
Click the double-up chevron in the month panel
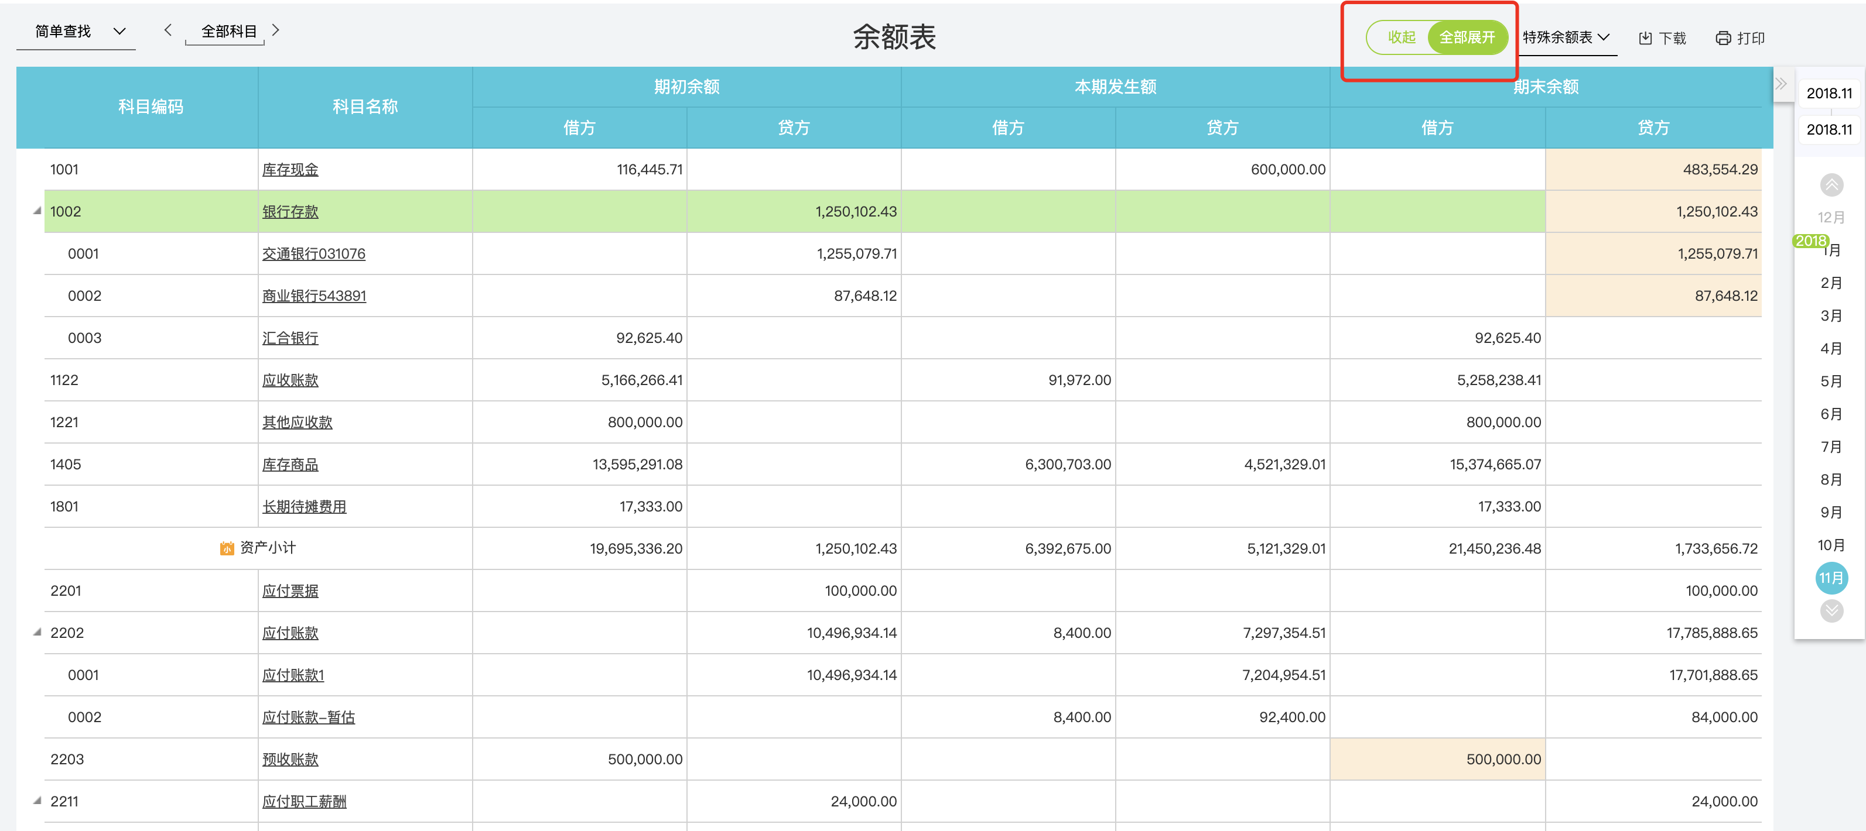click(x=1832, y=184)
